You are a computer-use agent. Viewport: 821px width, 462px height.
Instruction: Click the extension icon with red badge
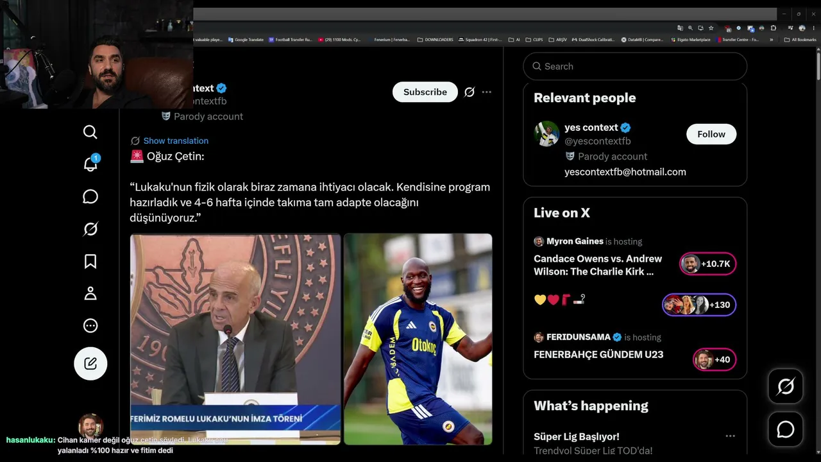tap(728, 28)
